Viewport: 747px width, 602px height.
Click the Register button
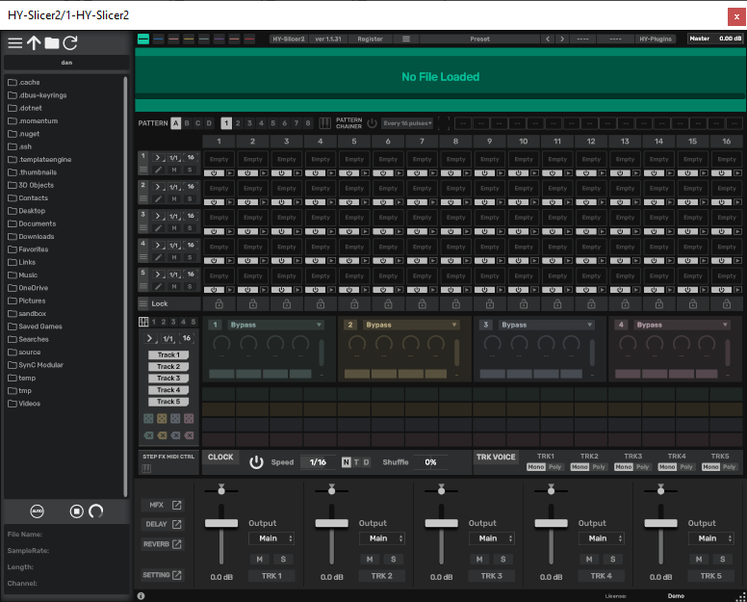370,39
